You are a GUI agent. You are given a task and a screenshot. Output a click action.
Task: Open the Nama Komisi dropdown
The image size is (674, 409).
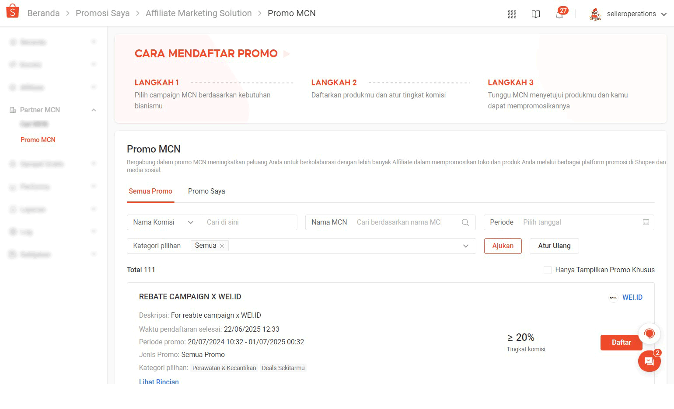pyautogui.click(x=191, y=222)
